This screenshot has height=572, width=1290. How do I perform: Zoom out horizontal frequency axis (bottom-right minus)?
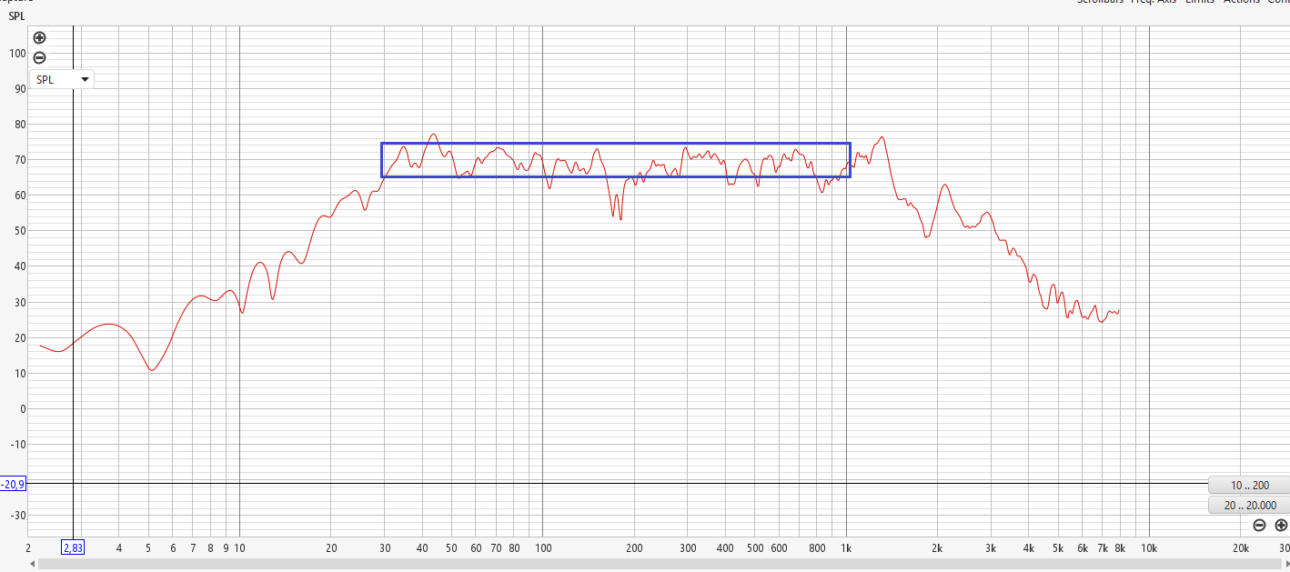point(1259,525)
